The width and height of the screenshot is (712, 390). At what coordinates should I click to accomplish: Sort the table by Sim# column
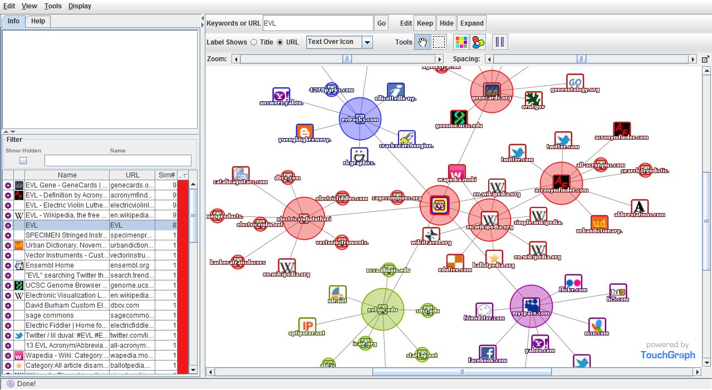pyautogui.click(x=166, y=175)
